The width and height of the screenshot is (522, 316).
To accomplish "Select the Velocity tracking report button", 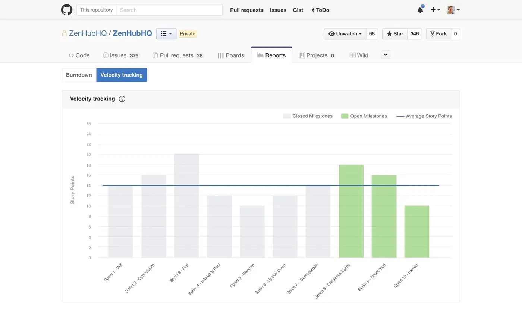I will point(122,75).
